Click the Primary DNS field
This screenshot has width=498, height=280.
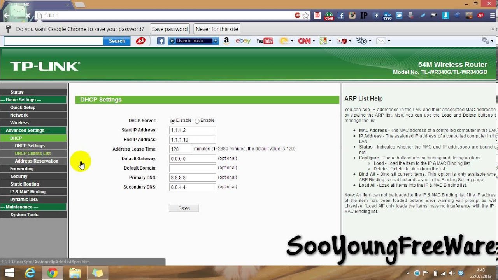click(193, 178)
